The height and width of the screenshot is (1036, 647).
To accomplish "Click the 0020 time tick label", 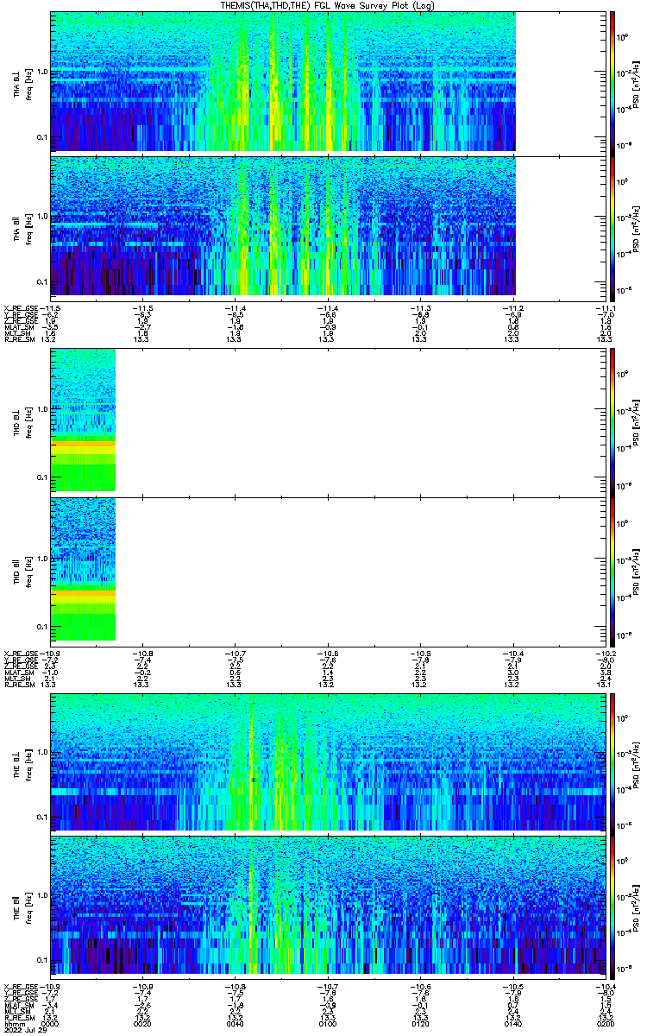I will pos(143,1024).
